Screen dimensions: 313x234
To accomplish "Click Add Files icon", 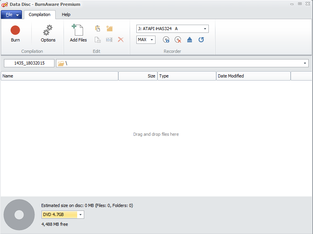I will (x=78, y=33).
